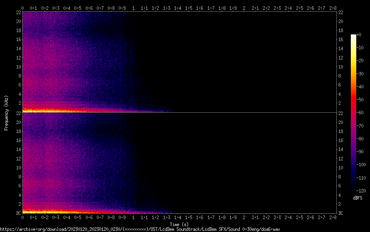Click the "dBFS" label below the color scale
The height and width of the screenshot is (232, 370).
click(x=357, y=198)
